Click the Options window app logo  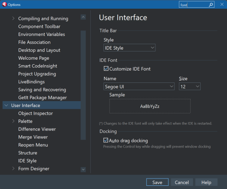[x=5, y=5]
